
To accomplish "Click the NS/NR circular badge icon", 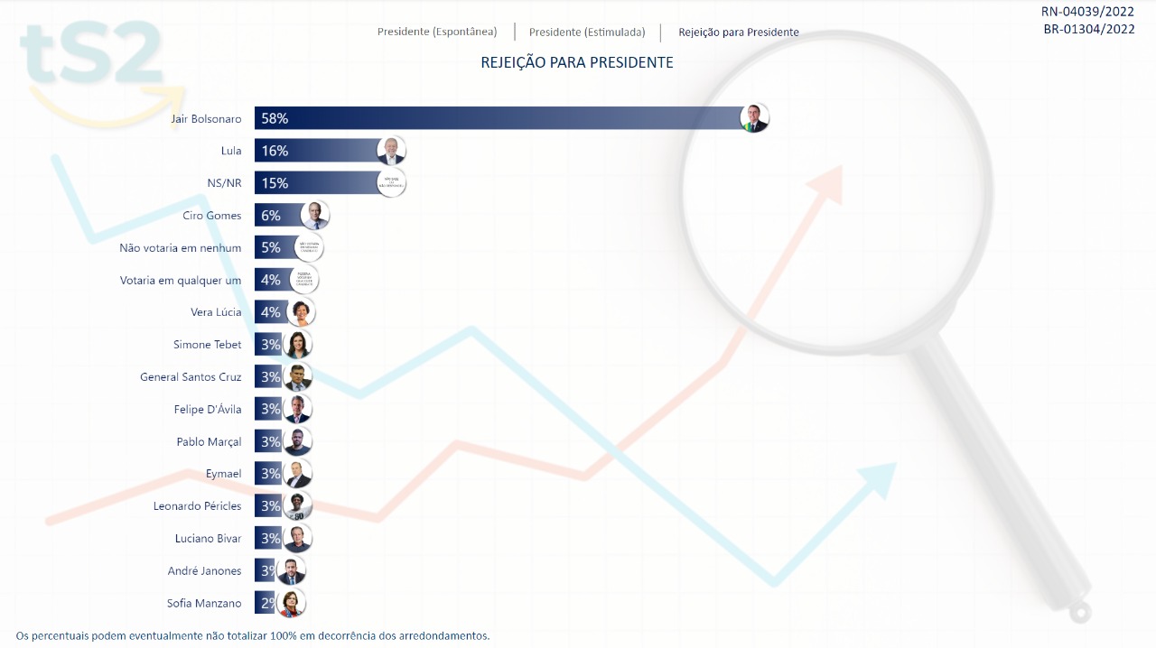I will pyautogui.click(x=391, y=183).
